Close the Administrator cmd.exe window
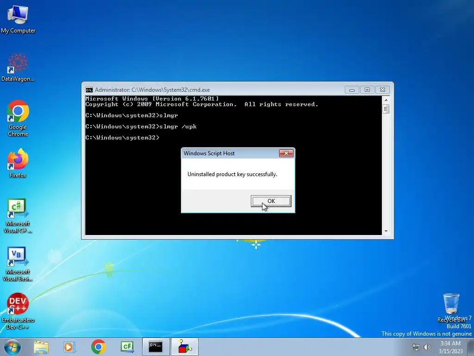Viewport: 474px width, 356px height. 382,90
